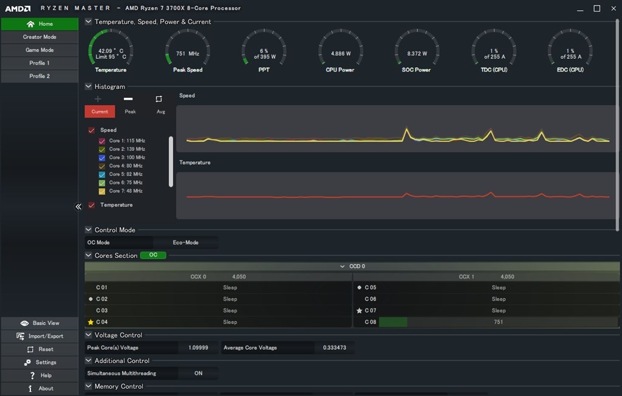Select the Current histogram tab
Image resolution: width=622 pixels, height=396 pixels.
click(100, 112)
